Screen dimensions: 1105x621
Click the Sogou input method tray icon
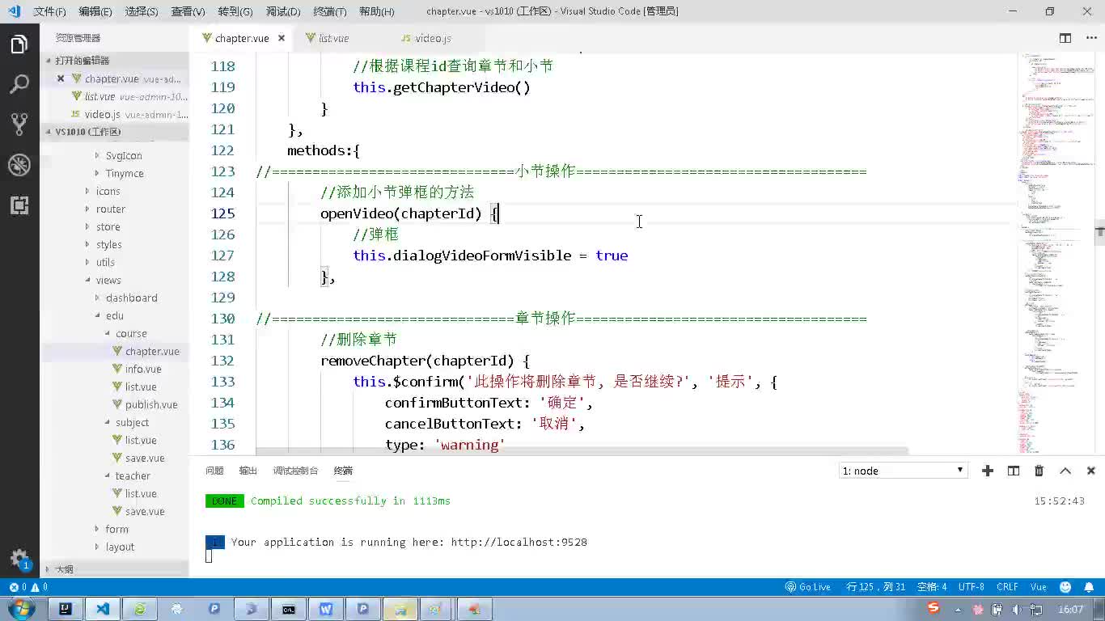(x=934, y=607)
